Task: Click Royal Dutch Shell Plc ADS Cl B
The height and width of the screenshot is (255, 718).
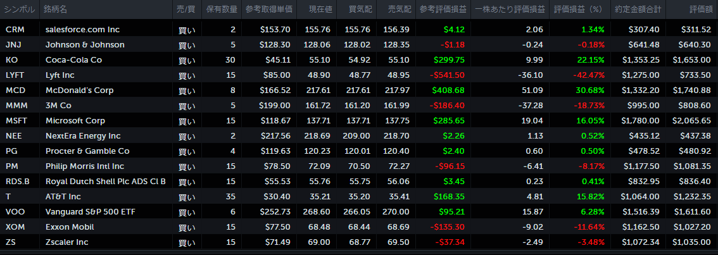Action: tap(106, 182)
